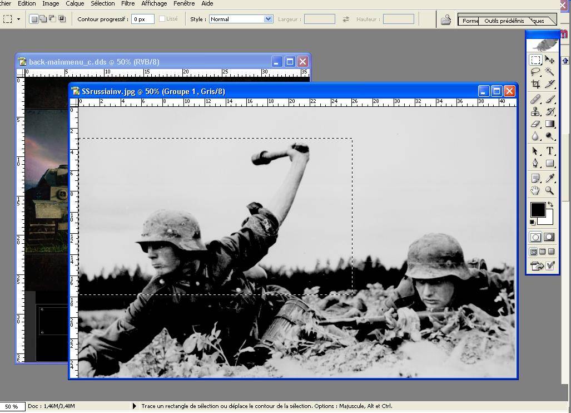Image resolution: width=571 pixels, height=413 pixels.
Task: Open the zoom percentage status bar arrow
Action: coord(134,406)
